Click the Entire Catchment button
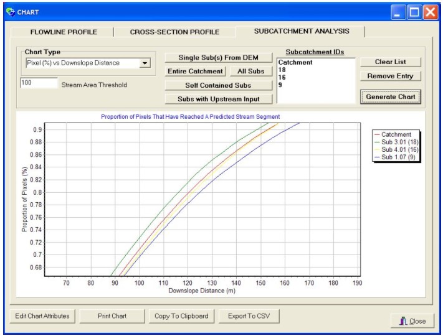 click(x=195, y=72)
